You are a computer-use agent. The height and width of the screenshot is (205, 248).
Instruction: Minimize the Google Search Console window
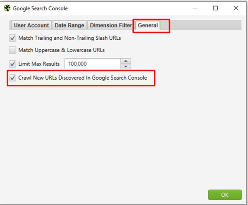coord(195,8)
